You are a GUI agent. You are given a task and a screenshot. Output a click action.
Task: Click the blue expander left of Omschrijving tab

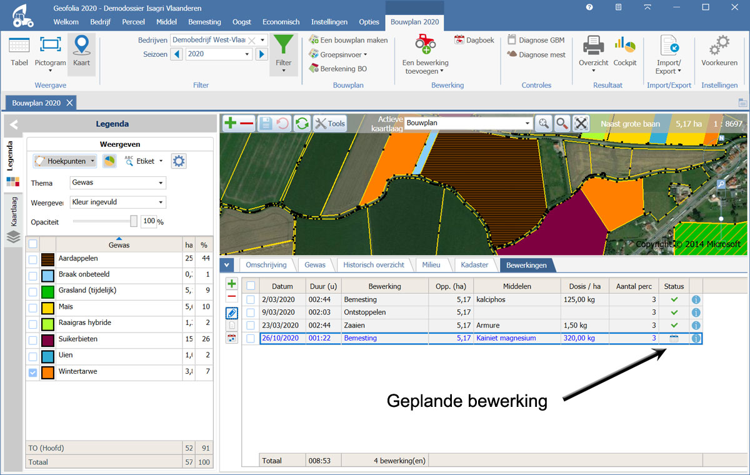tap(227, 265)
